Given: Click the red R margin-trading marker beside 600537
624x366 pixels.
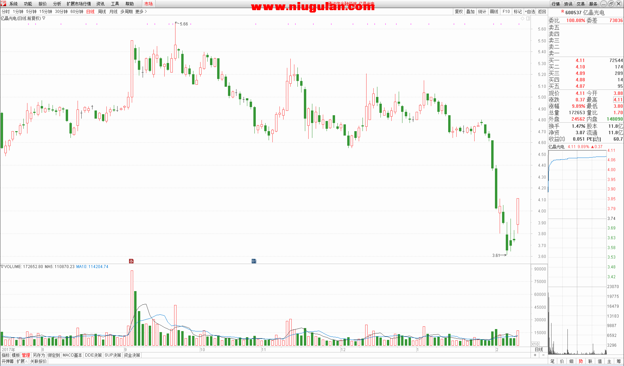Looking at the screenshot, I should [563, 12].
